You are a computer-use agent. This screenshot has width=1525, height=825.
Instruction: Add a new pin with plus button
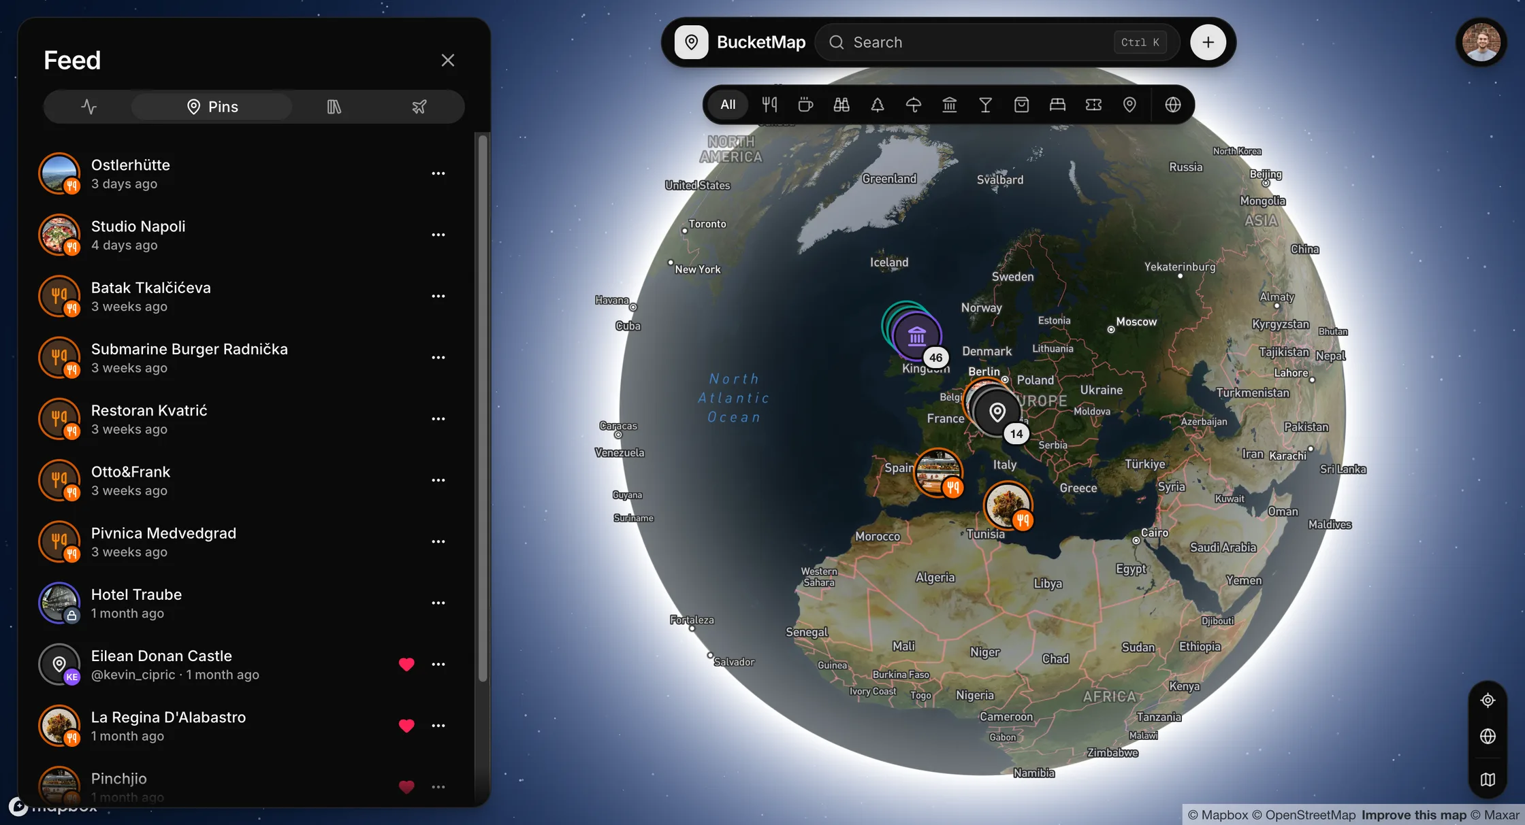click(1208, 42)
